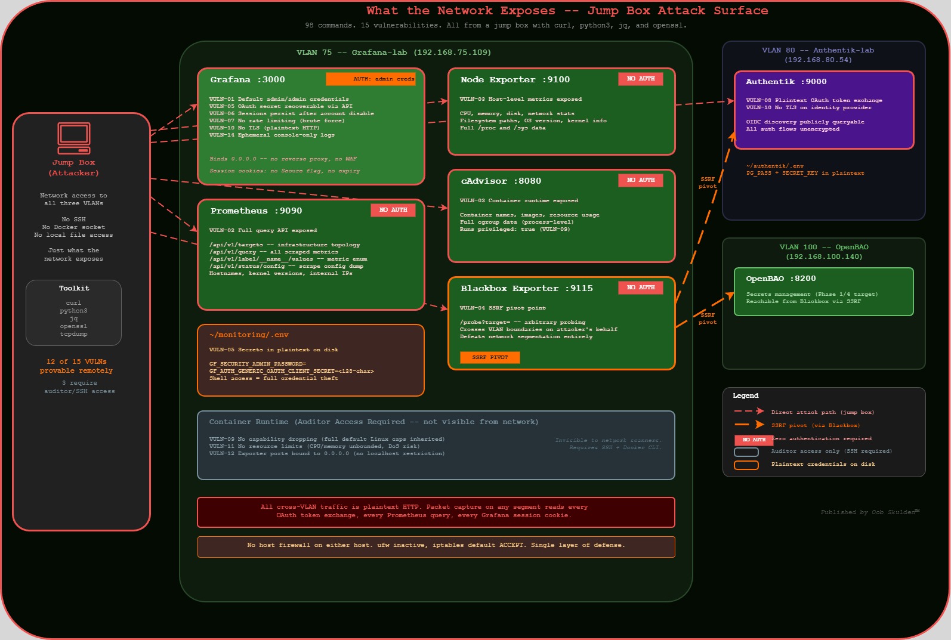Click the orange plaintext credentials swatch in the Legend
951x640 pixels.
tap(746, 465)
